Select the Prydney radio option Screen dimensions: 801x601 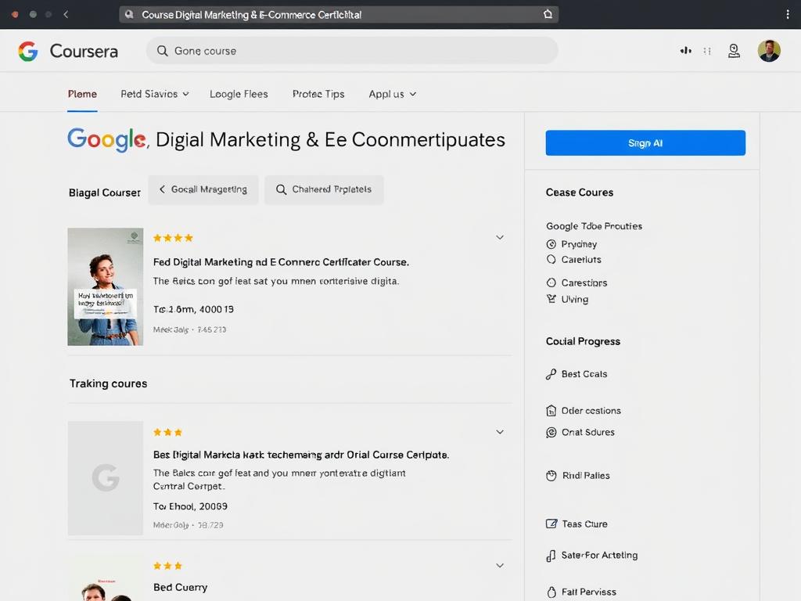pyautogui.click(x=551, y=244)
